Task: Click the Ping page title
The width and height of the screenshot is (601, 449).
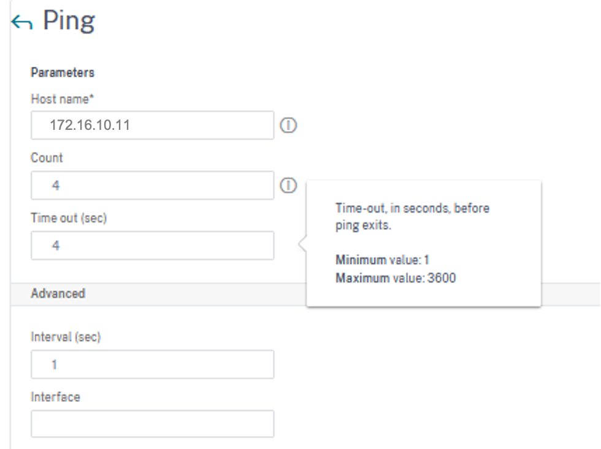Action: tap(69, 21)
